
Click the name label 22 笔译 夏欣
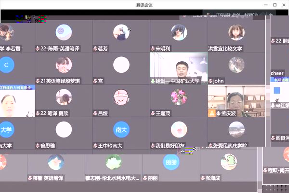pyautogui.click(x=54, y=113)
